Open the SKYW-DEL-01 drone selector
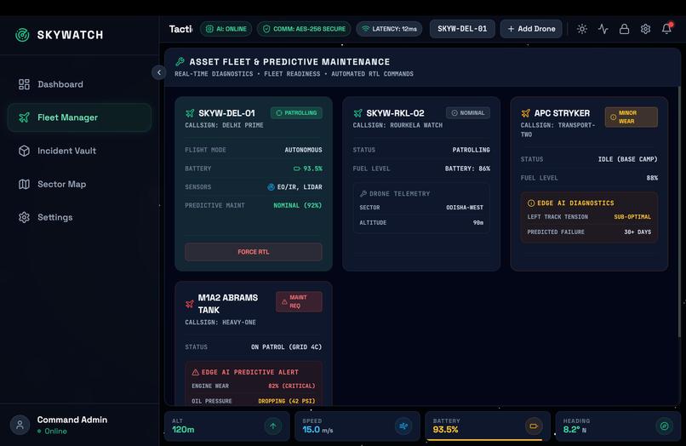 [x=462, y=29]
